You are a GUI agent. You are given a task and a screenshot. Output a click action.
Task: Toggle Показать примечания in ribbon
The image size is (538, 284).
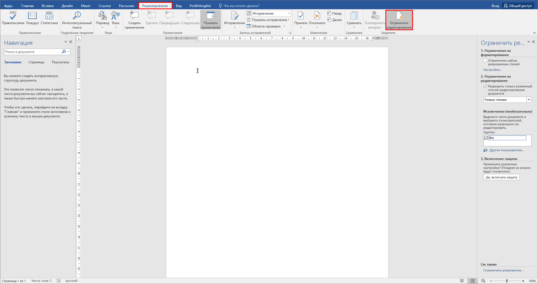point(210,20)
